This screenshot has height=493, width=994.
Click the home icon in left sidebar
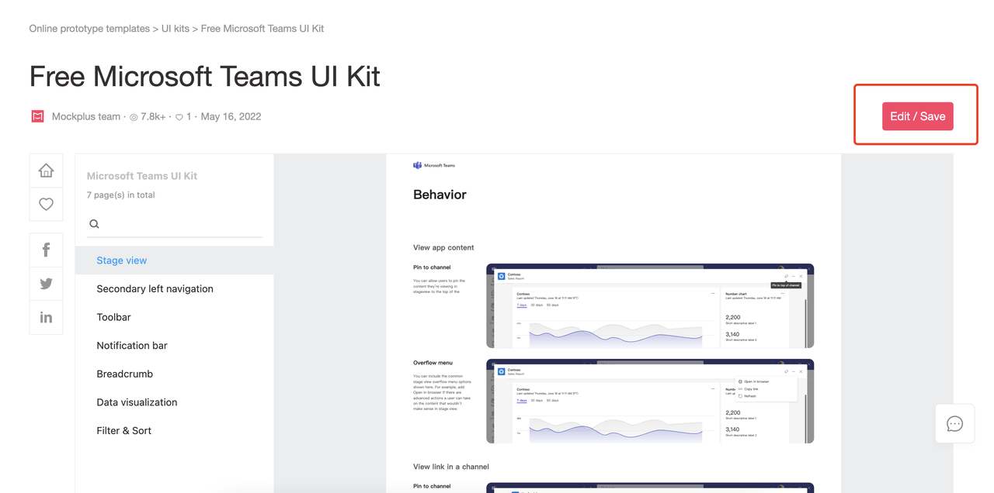[x=46, y=171]
